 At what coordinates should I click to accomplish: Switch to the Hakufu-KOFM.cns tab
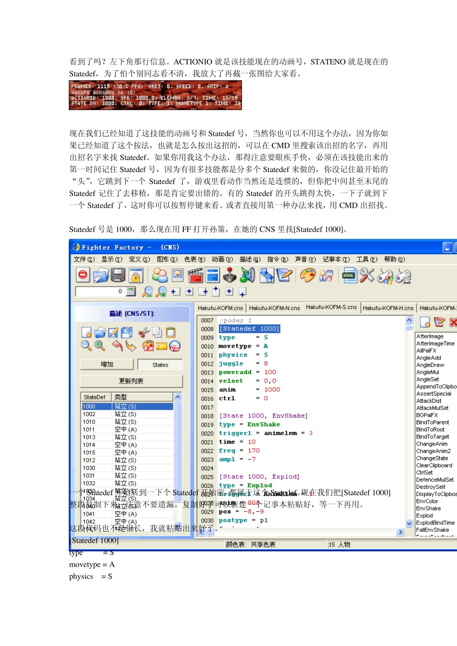(220, 308)
